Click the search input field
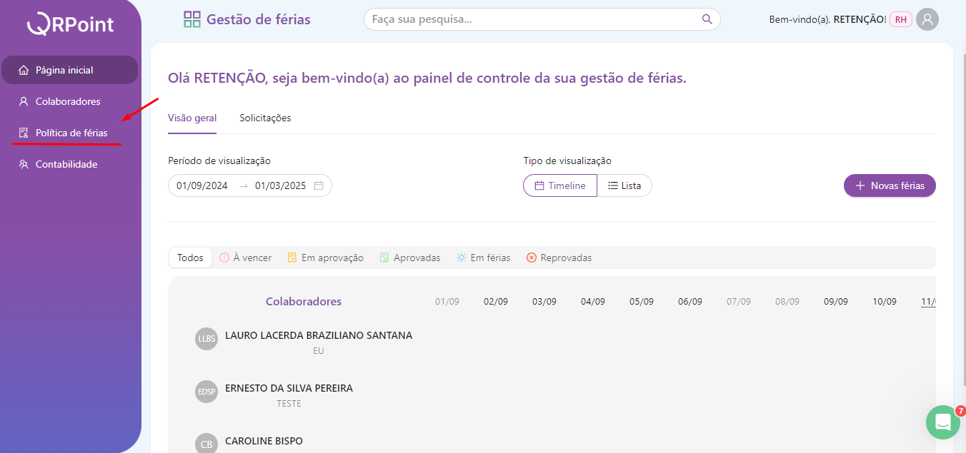This screenshot has height=453, width=966. 532,19
